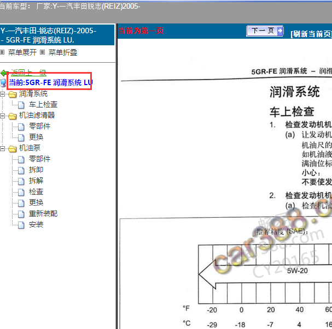The width and height of the screenshot is (332, 329).
Task: Click the 润滑系统 folder icon
Action: point(13,94)
